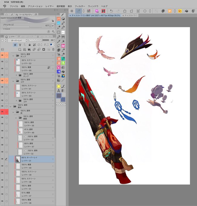The image size is (197, 206).
Task: Click the undo arrow in command bar
Action: click(x=111, y=11)
